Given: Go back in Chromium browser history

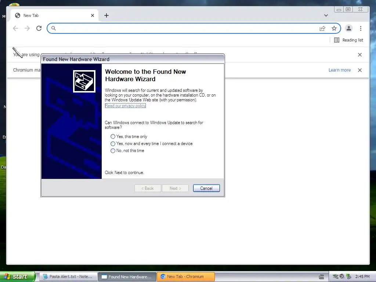Looking at the screenshot, I should point(15,28).
